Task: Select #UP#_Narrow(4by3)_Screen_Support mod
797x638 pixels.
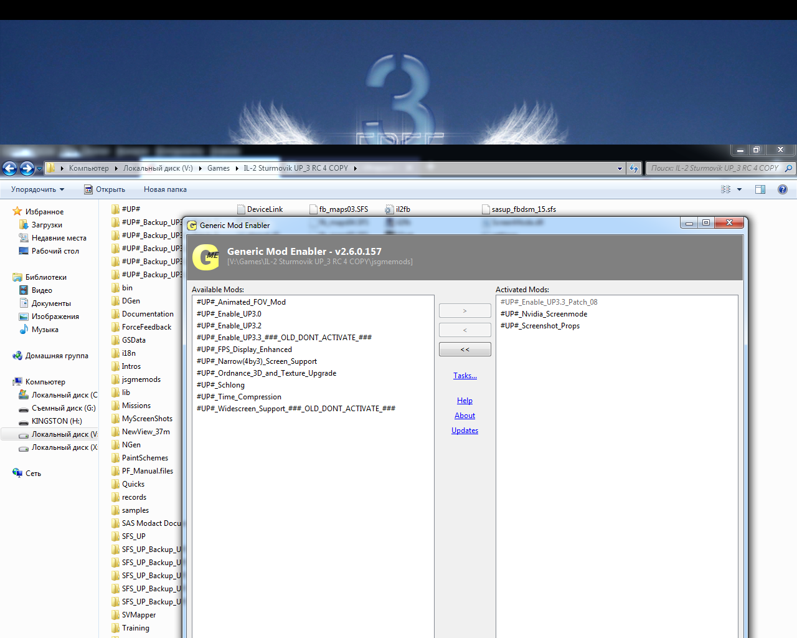Action: pos(257,361)
